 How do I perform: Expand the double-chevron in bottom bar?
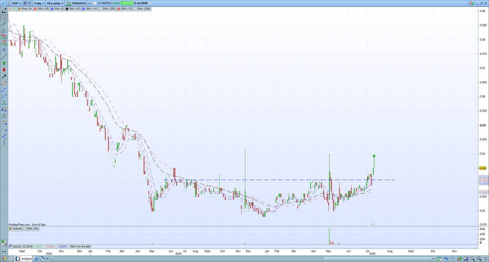click(47, 259)
